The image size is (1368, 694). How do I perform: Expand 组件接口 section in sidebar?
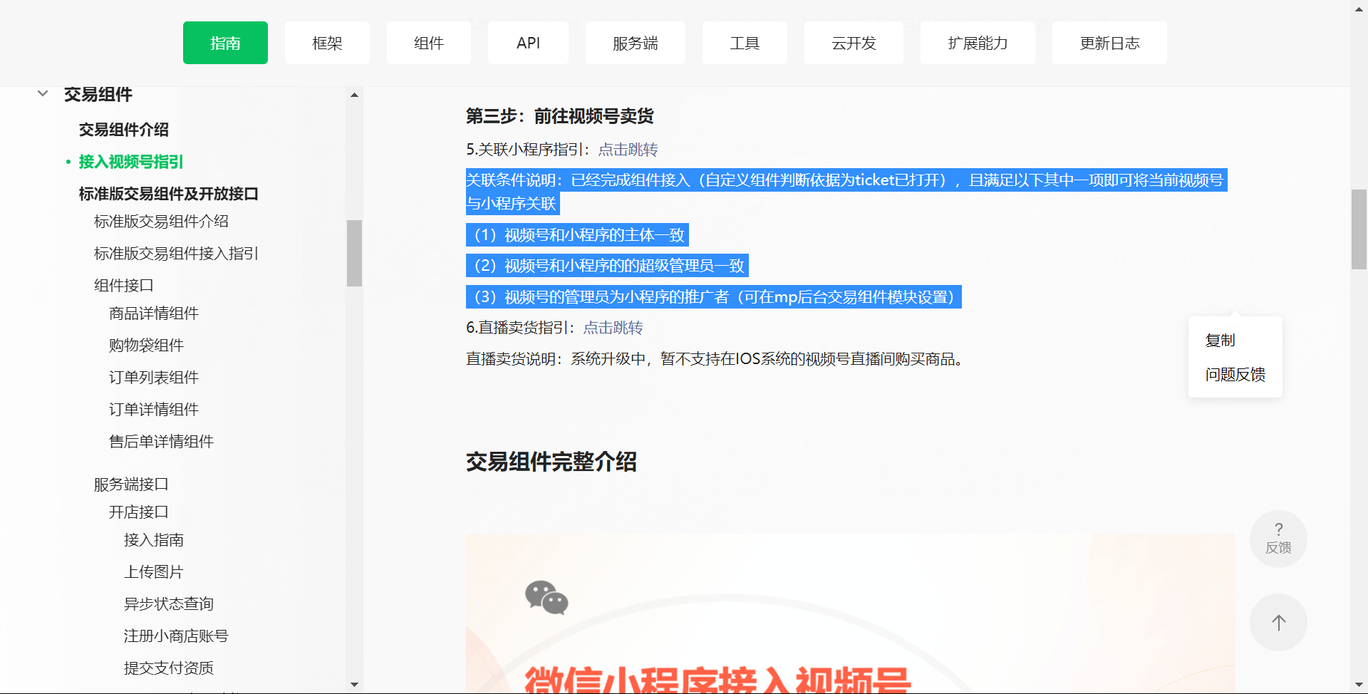(124, 286)
